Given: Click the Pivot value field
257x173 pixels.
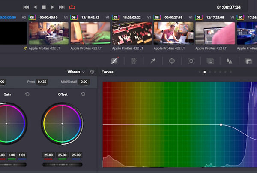Looking at the screenshot, I should click(x=42, y=82).
